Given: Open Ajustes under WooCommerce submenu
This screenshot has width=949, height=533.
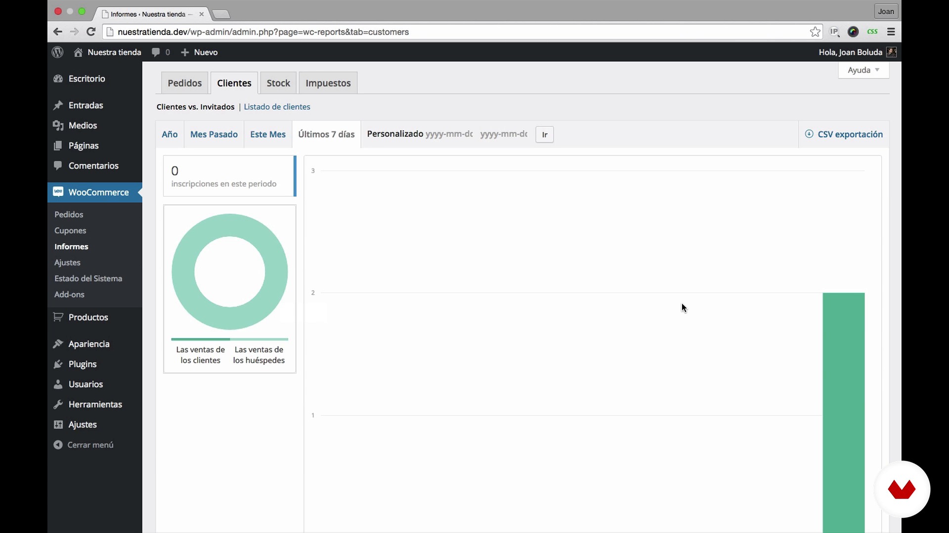Looking at the screenshot, I should (67, 263).
